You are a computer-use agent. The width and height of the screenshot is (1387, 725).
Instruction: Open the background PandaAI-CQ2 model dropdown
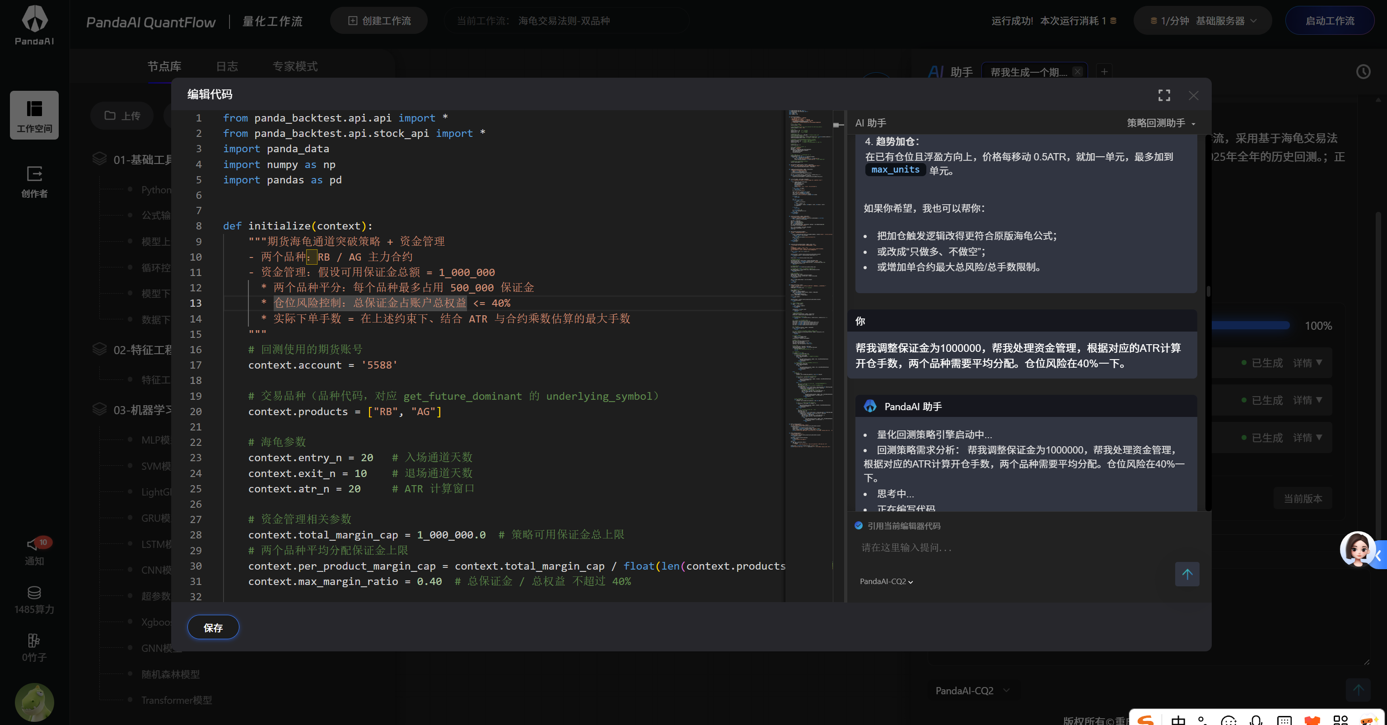972,691
